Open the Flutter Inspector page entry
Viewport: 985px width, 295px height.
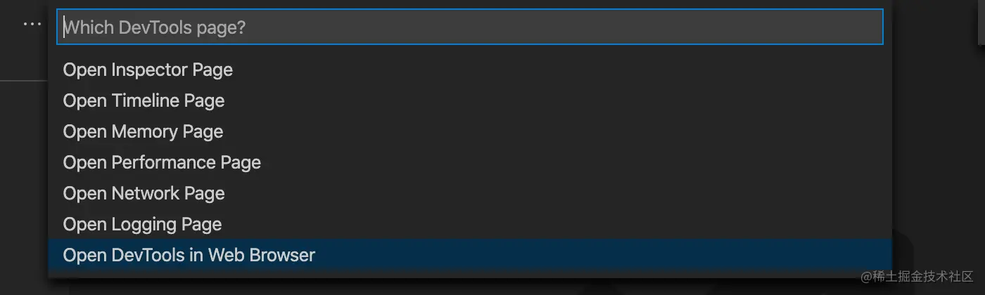point(470,70)
